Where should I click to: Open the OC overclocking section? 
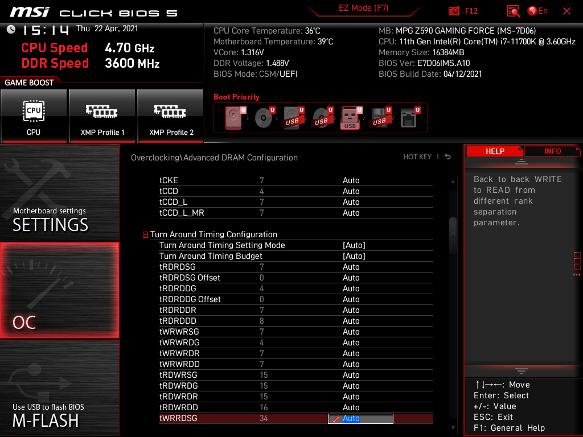click(59, 290)
